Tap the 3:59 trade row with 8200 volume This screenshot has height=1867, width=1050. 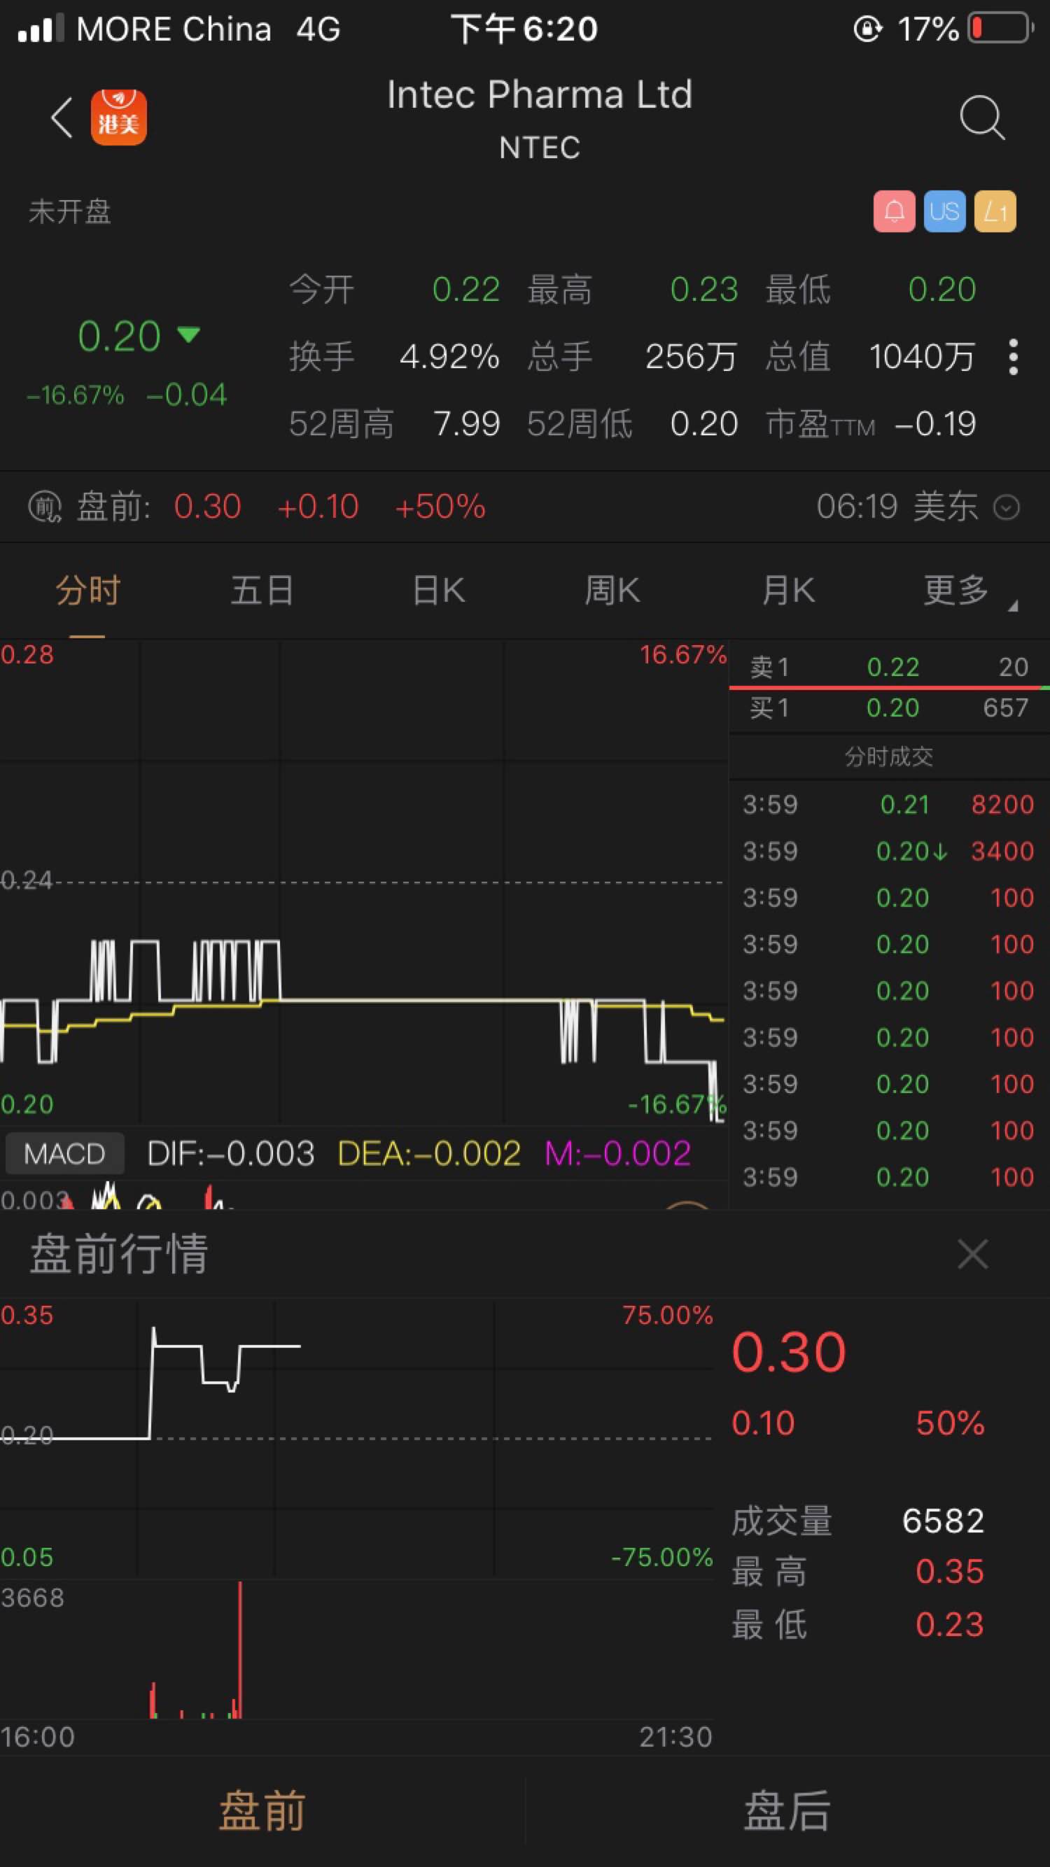click(889, 805)
